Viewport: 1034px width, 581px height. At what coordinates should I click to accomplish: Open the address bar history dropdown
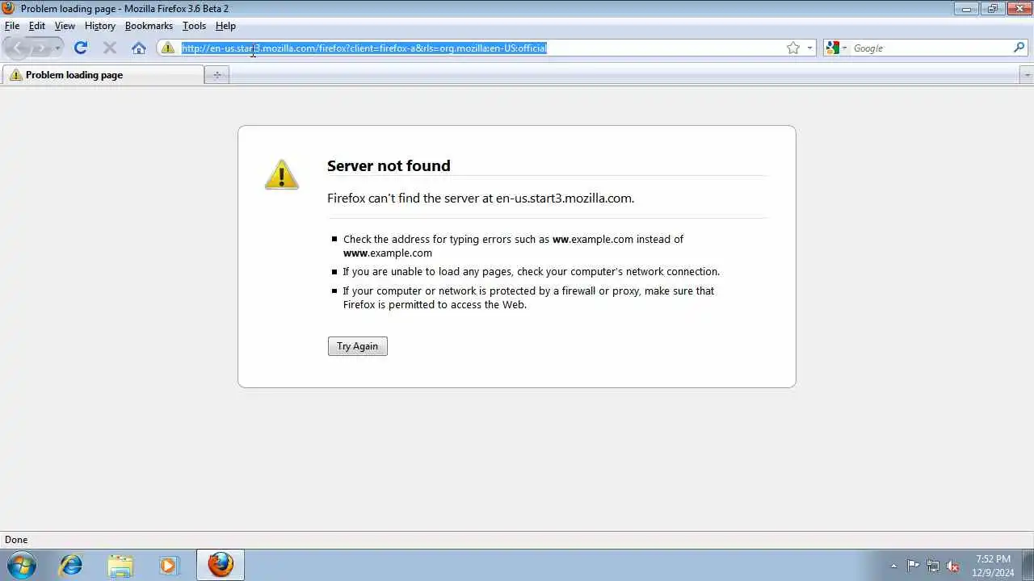(x=809, y=48)
